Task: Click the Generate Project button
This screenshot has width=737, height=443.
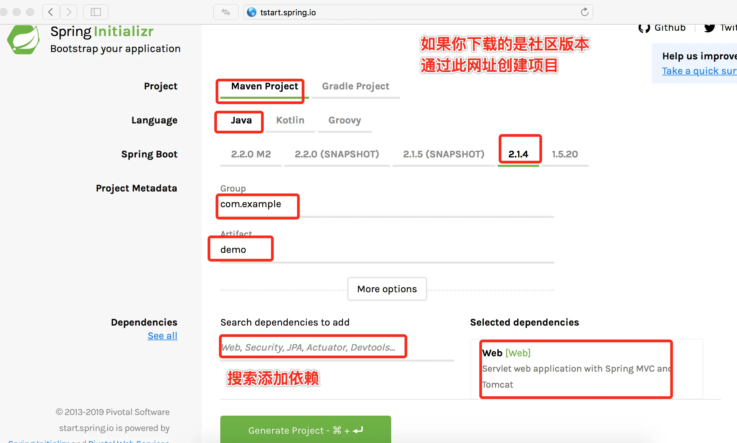Action: pyautogui.click(x=305, y=430)
